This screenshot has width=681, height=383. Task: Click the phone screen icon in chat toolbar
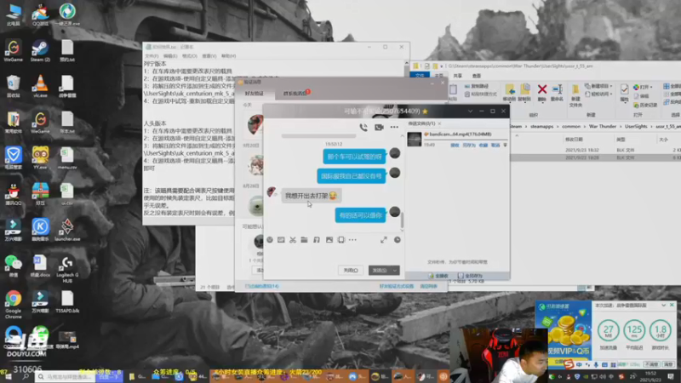(341, 240)
